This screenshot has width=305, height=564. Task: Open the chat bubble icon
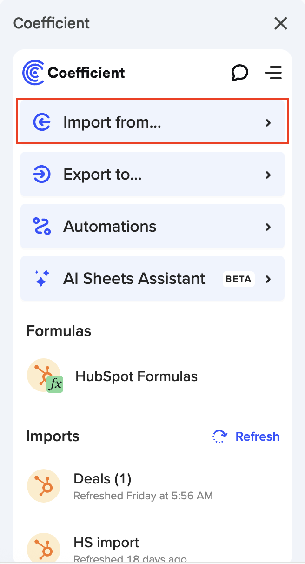click(x=239, y=73)
